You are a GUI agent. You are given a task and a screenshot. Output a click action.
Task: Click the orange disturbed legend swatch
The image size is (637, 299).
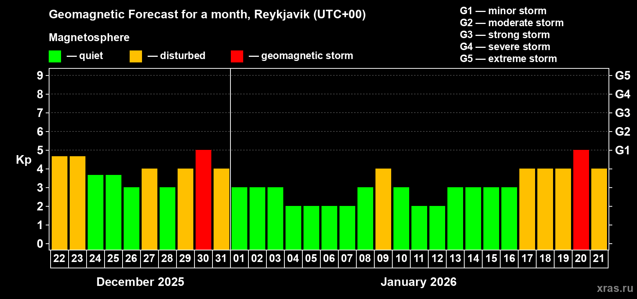(136, 56)
